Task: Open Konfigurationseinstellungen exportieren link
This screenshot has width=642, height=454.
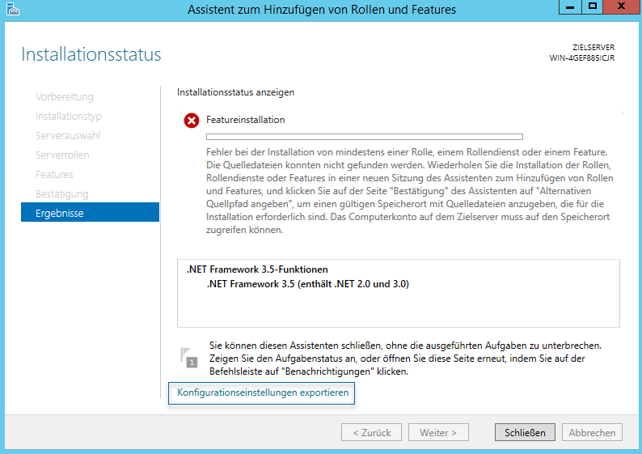Action: coord(263,392)
